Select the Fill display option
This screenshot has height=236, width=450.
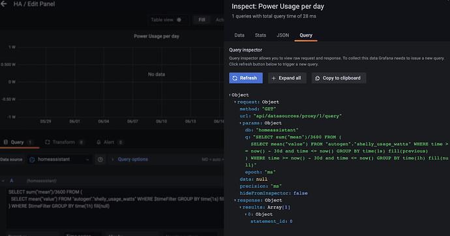[202, 20]
